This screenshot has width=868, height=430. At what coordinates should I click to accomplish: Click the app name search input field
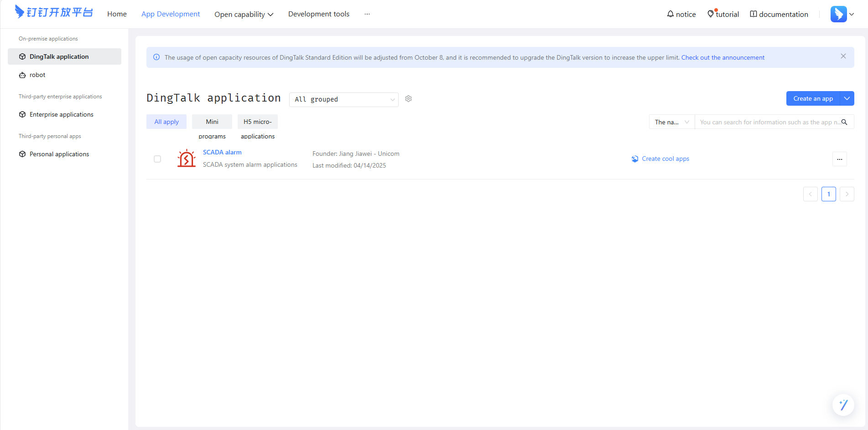point(769,122)
